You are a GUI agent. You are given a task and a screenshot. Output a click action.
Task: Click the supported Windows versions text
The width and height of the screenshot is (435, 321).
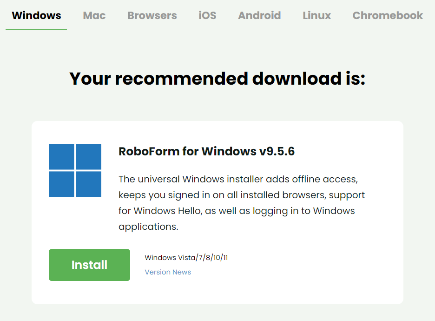pyautogui.click(x=186, y=257)
